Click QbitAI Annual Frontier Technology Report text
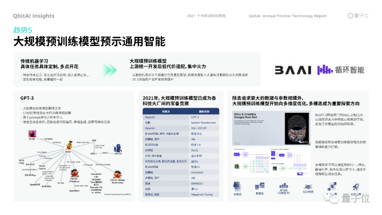Viewport: 382px width, 215px height. coord(288,16)
